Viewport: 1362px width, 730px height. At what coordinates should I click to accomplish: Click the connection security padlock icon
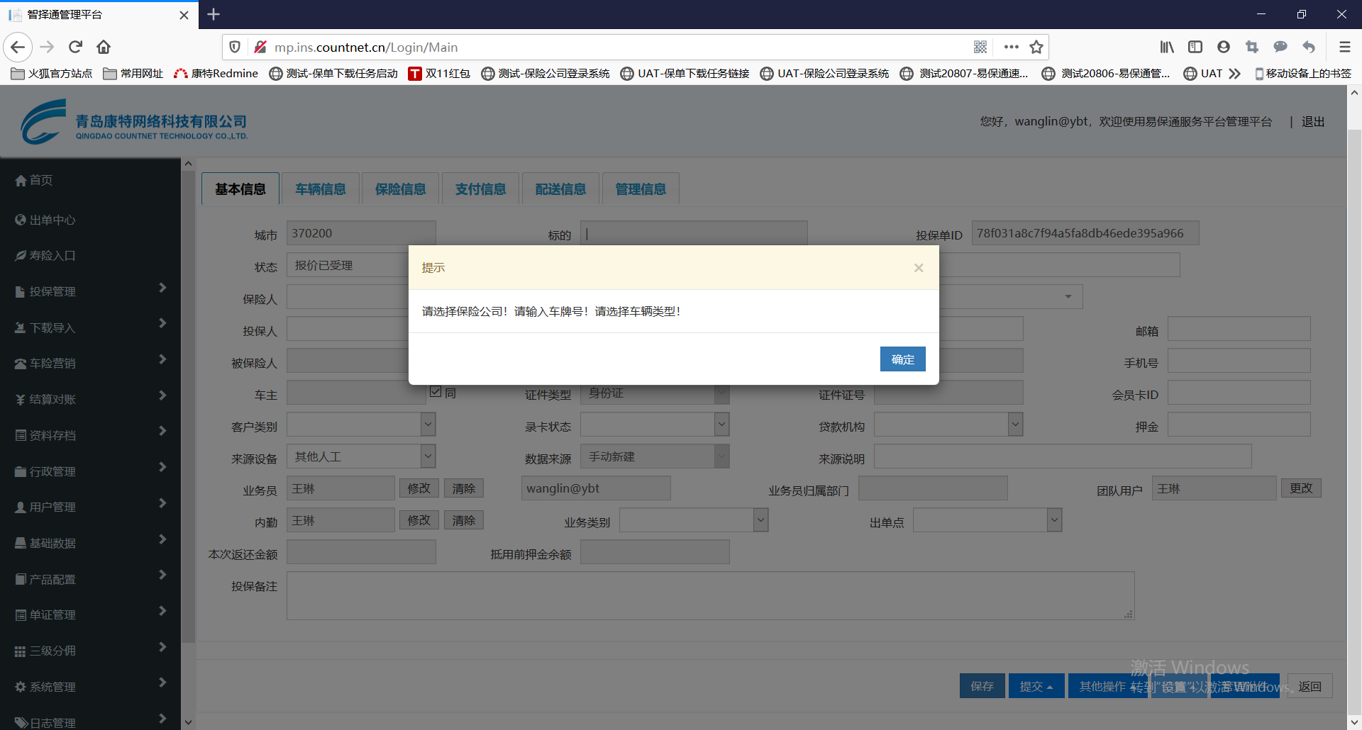click(x=260, y=47)
